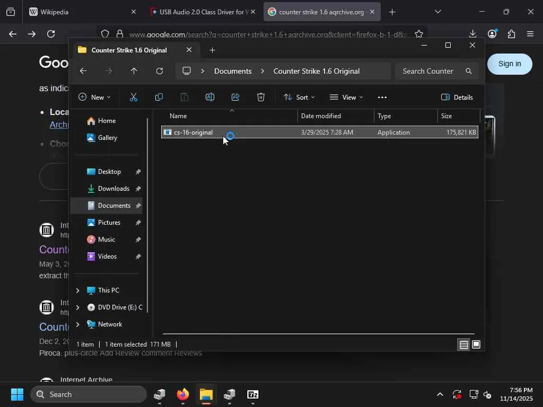Open Music in the sidebar
Viewport: 543px width, 407px height.
[107, 240]
